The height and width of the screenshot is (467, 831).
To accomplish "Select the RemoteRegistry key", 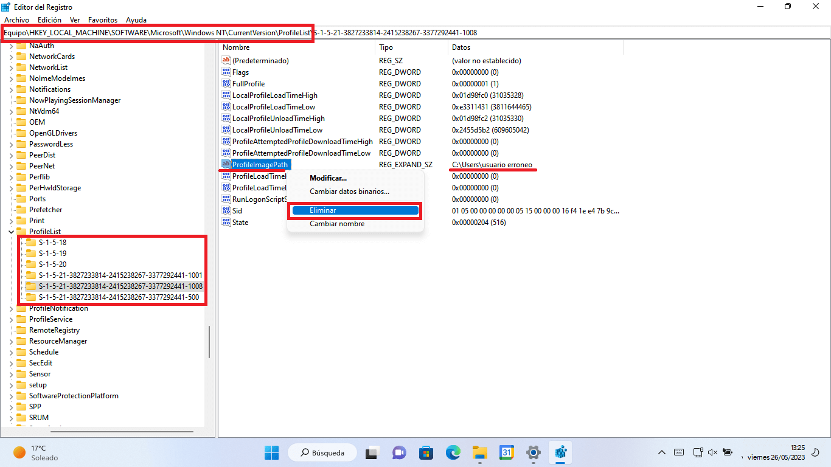I will (54, 330).
